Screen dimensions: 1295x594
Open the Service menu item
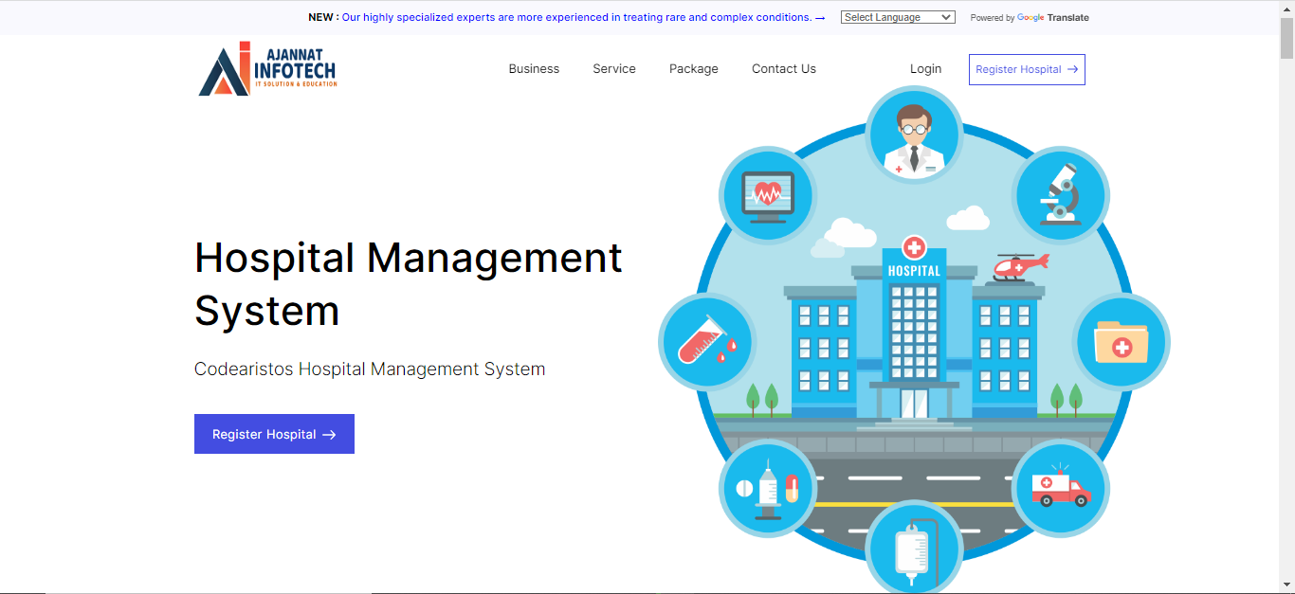[614, 69]
